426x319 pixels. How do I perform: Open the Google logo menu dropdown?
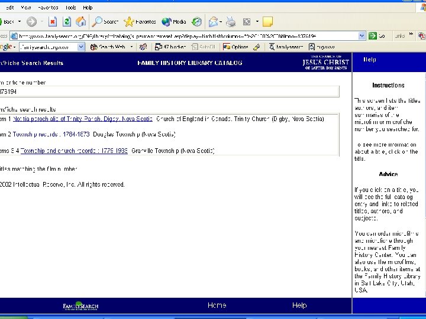pyautogui.click(x=14, y=47)
